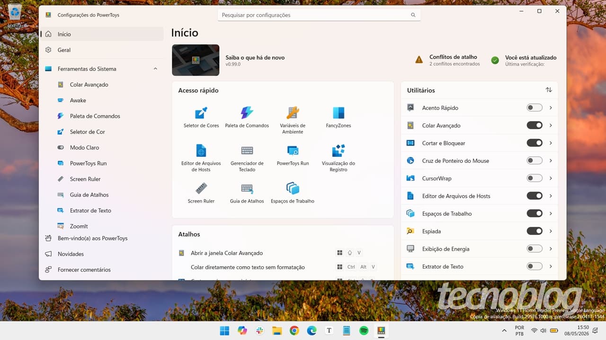Open Editor de Arquivos de Hosts quick access icon
Screen dimensions: 606x340
[201, 158]
